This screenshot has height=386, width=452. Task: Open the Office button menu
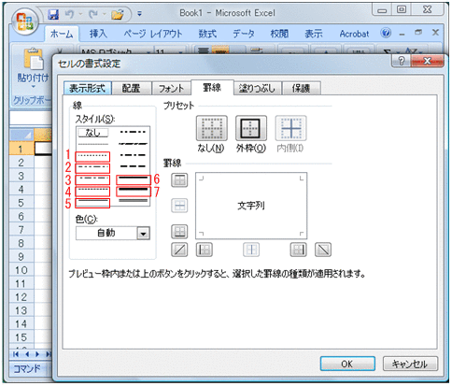pyautogui.click(x=25, y=21)
